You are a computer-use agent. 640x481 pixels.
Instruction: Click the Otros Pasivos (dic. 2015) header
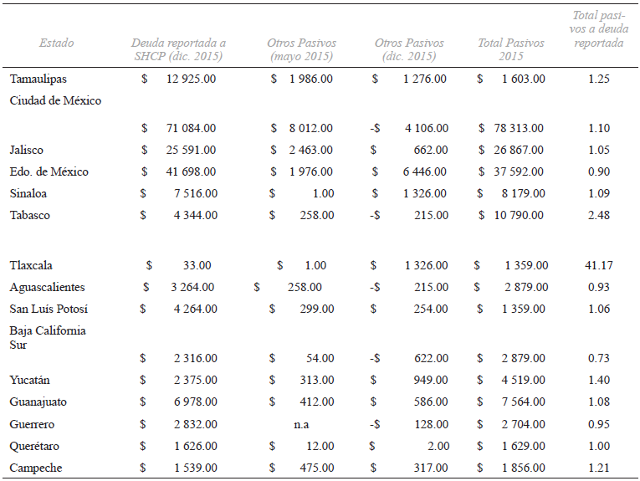(409, 49)
